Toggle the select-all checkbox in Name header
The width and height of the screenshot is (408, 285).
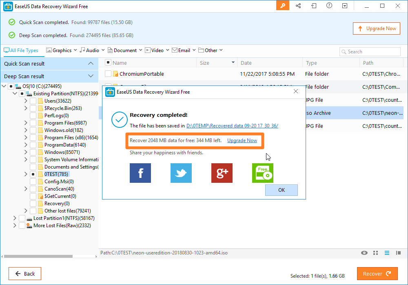pyautogui.click(x=108, y=63)
